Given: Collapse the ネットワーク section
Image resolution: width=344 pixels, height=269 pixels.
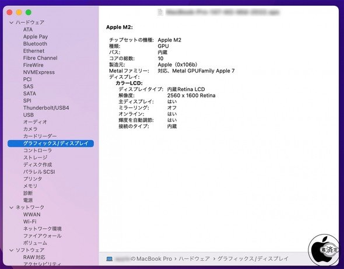Looking at the screenshot, I should click(12, 207).
